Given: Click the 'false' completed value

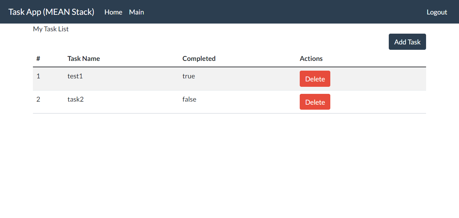Looking at the screenshot, I should coord(189,99).
